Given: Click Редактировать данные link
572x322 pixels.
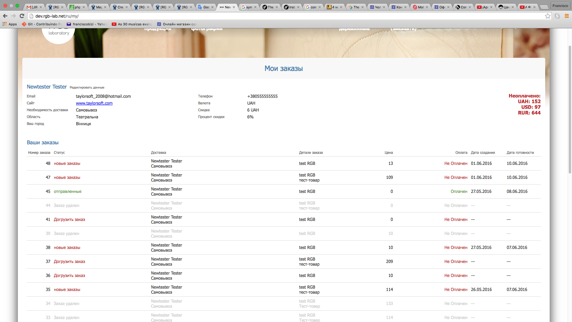Looking at the screenshot, I should click(87, 88).
